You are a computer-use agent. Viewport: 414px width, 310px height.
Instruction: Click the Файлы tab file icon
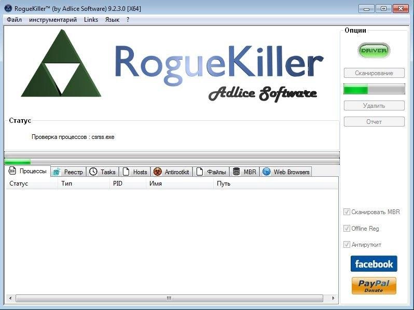[200, 172]
